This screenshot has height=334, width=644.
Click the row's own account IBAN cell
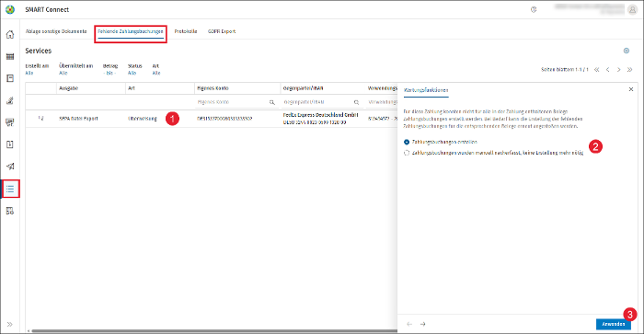[x=224, y=119]
